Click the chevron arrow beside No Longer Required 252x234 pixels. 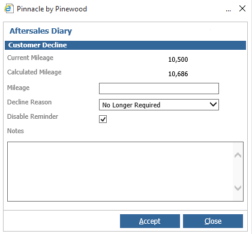pyautogui.click(x=213, y=104)
